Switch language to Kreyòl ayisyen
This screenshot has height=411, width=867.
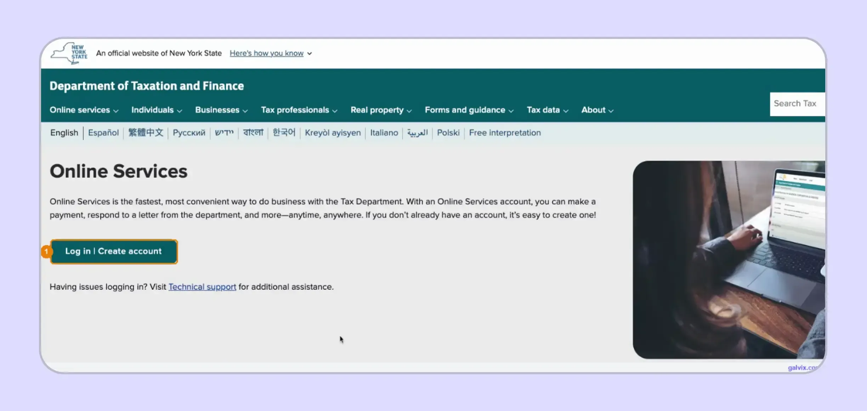333,133
